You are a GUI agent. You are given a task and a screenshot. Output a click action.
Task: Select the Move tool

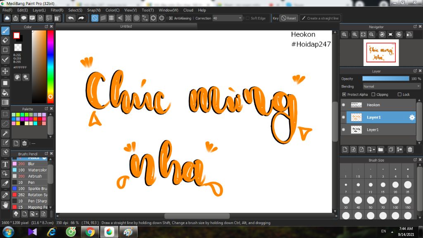coord(5,71)
